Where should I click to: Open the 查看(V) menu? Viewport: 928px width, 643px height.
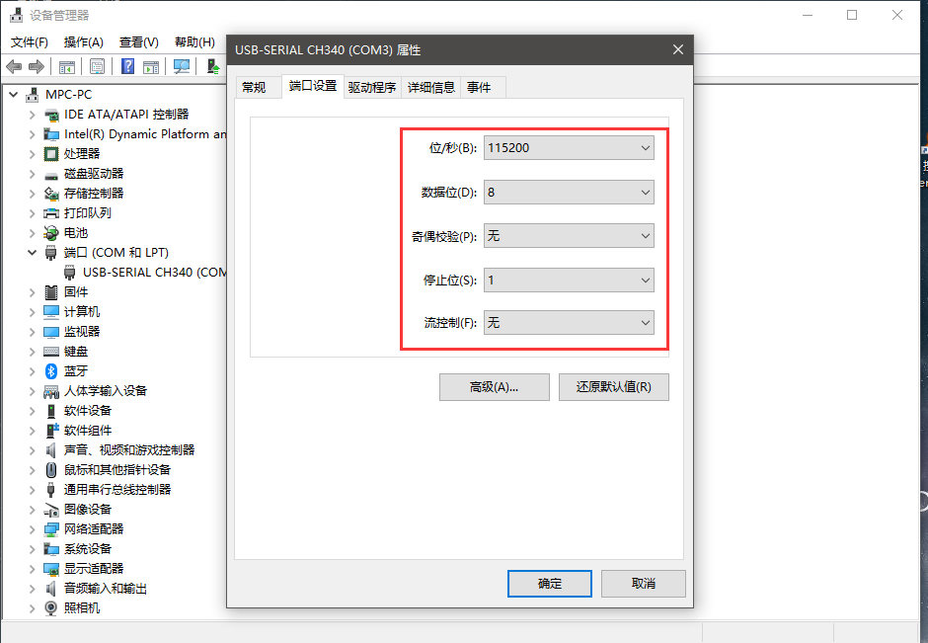(x=138, y=41)
